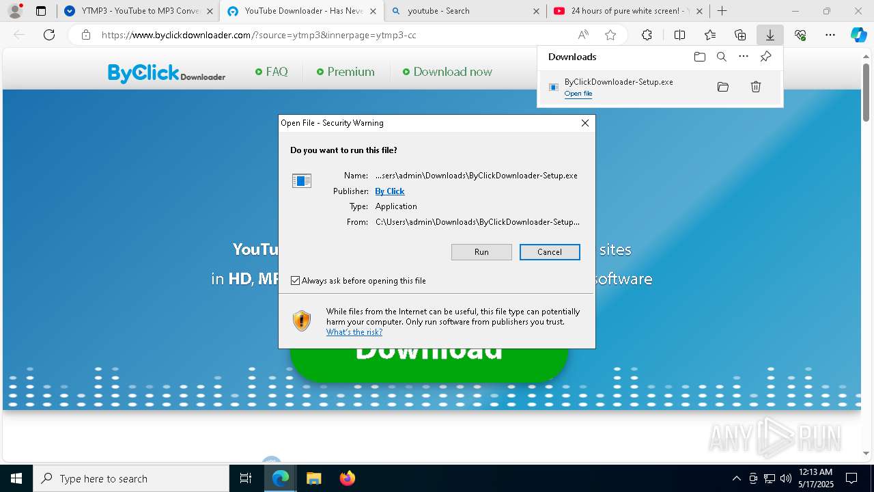The width and height of the screenshot is (874, 492).
Task: Add page to favorites star icon
Action: tap(610, 35)
